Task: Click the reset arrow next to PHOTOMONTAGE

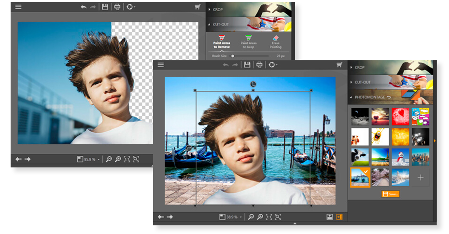Action: click(x=389, y=97)
